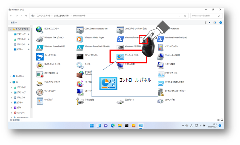Open the view options dropdown arrow

[210, 23]
